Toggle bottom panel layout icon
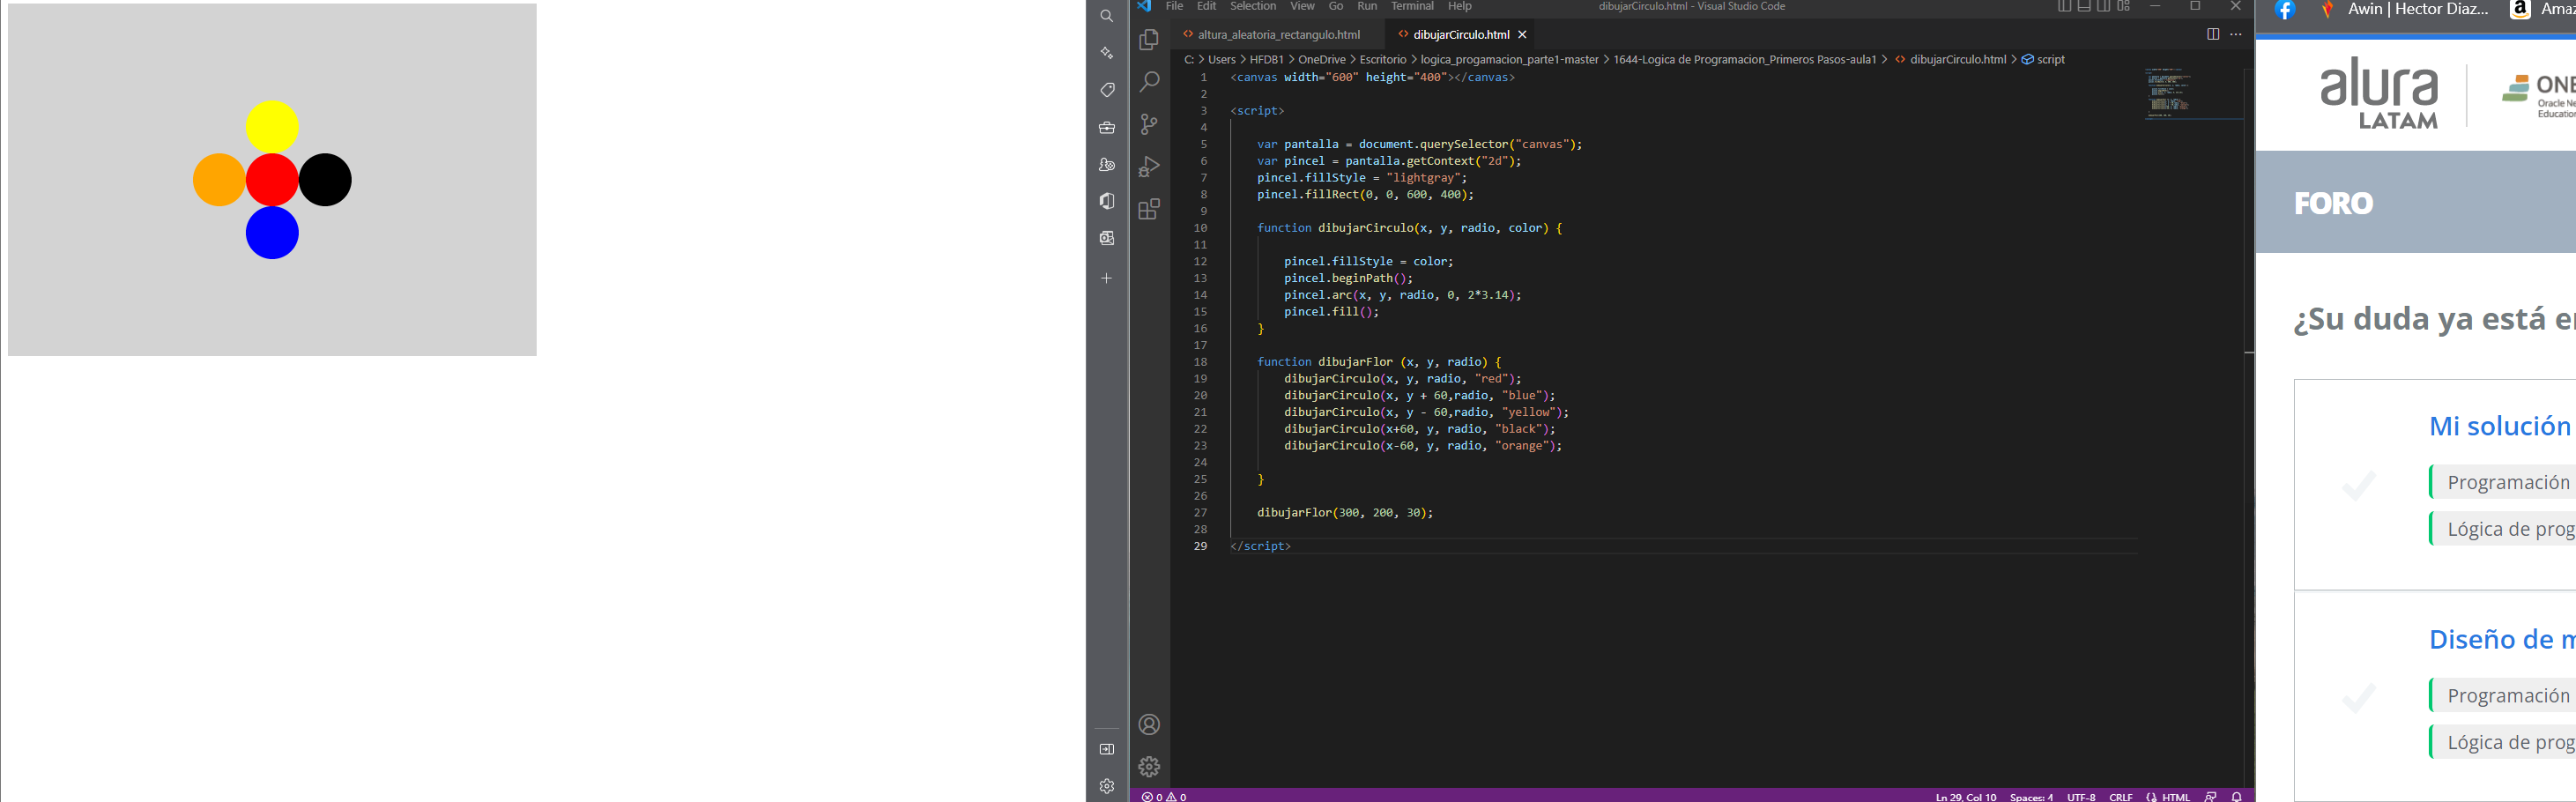The width and height of the screenshot is (2576, 802). coord(2084,6)
